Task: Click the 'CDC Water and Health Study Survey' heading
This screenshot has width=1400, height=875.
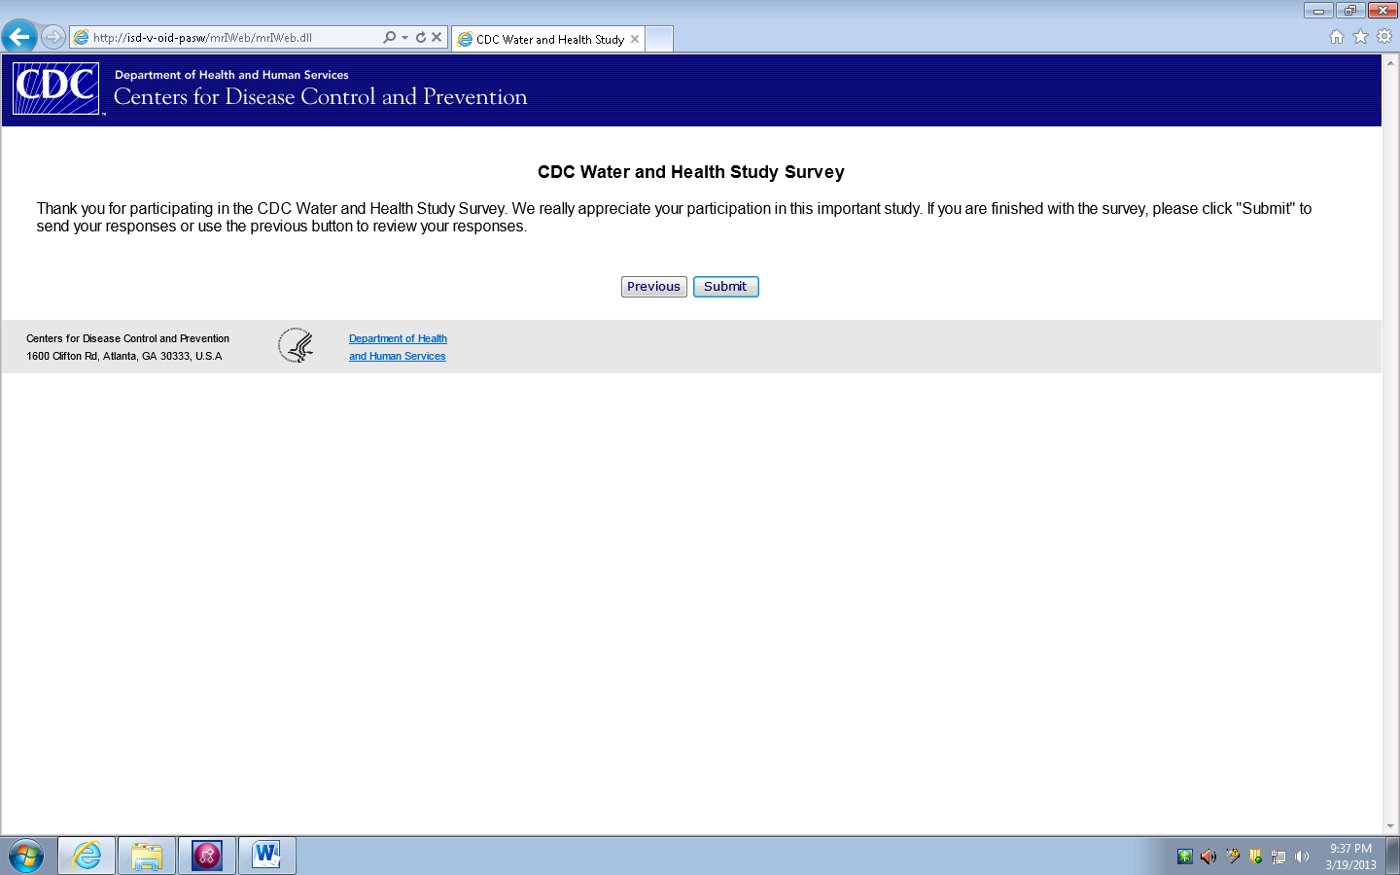Action: click(x=690, y=172)
